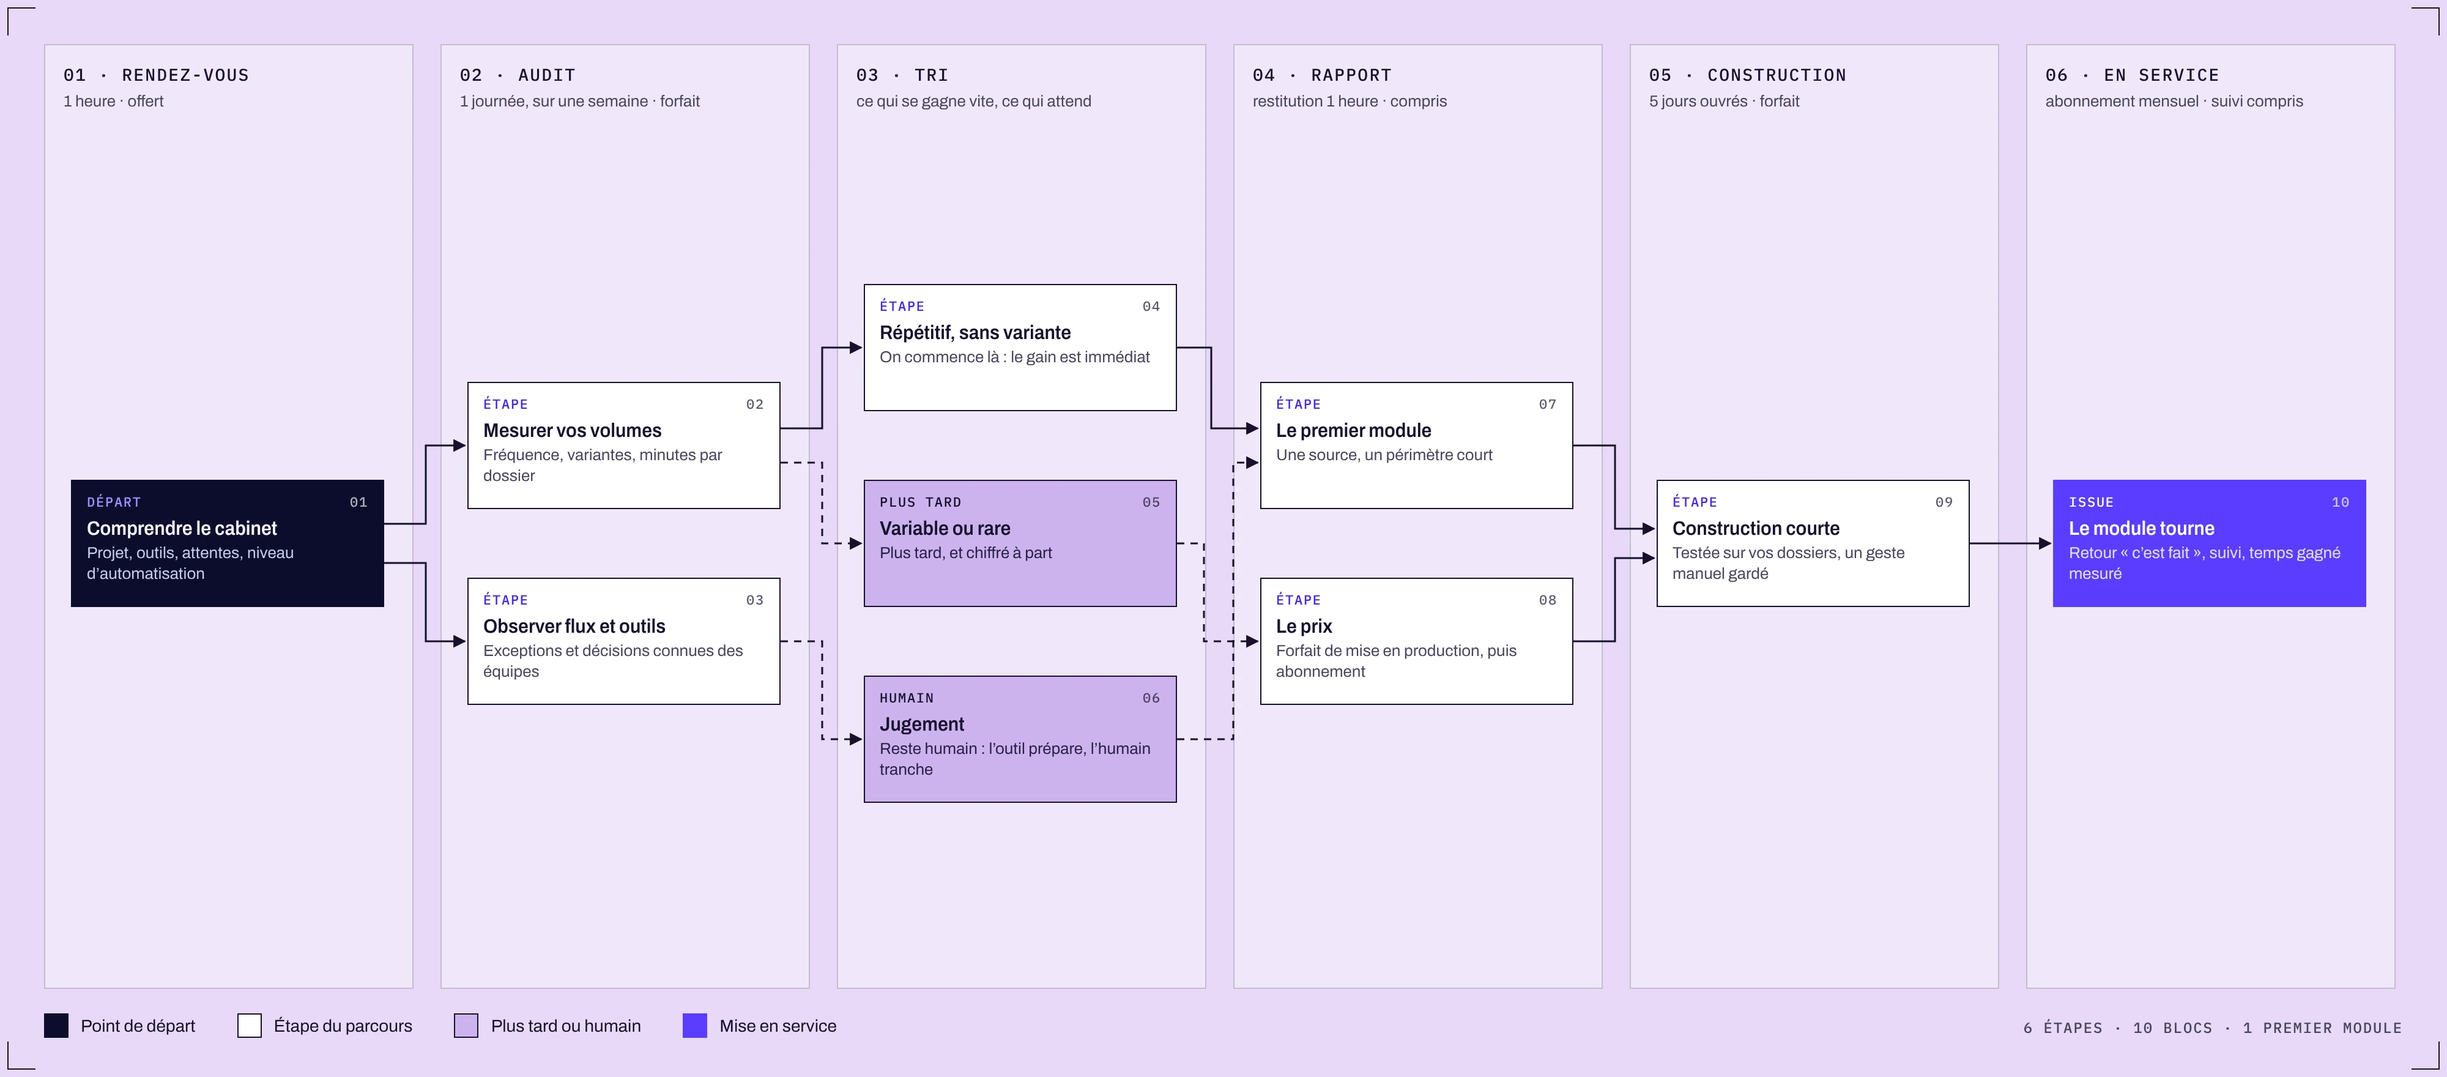Select the Répétitif, sans variante block
Screen dimensions: 2447x1077
tap(1020, 348)
